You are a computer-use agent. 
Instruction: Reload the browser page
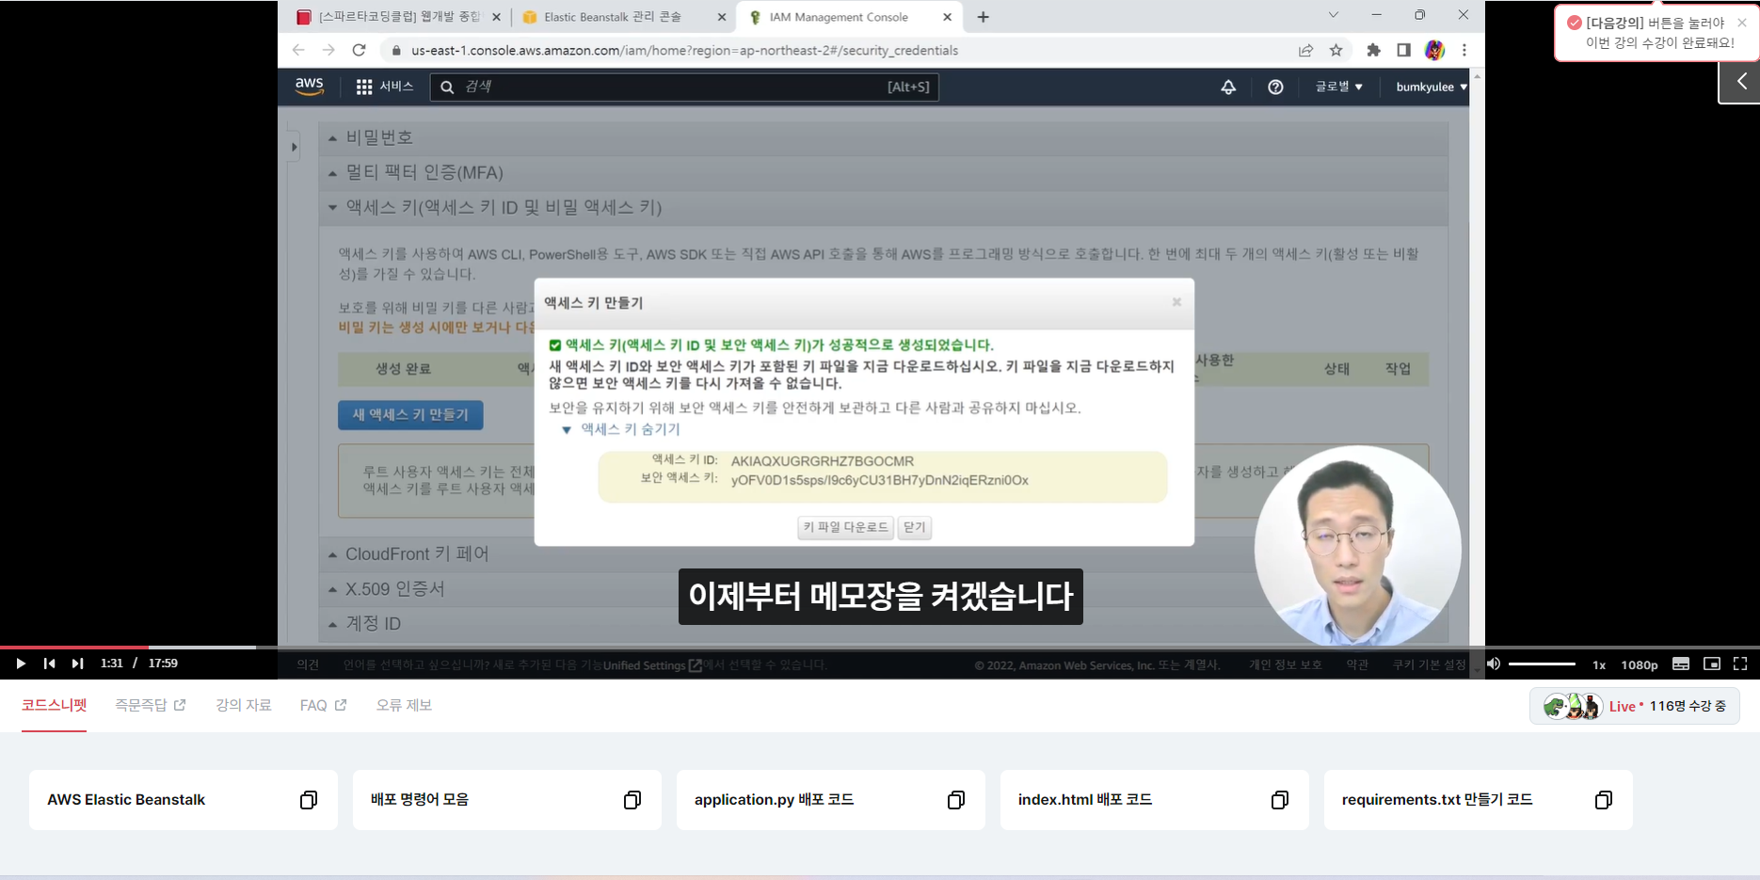pyautogui.click(x=359, y=50)
